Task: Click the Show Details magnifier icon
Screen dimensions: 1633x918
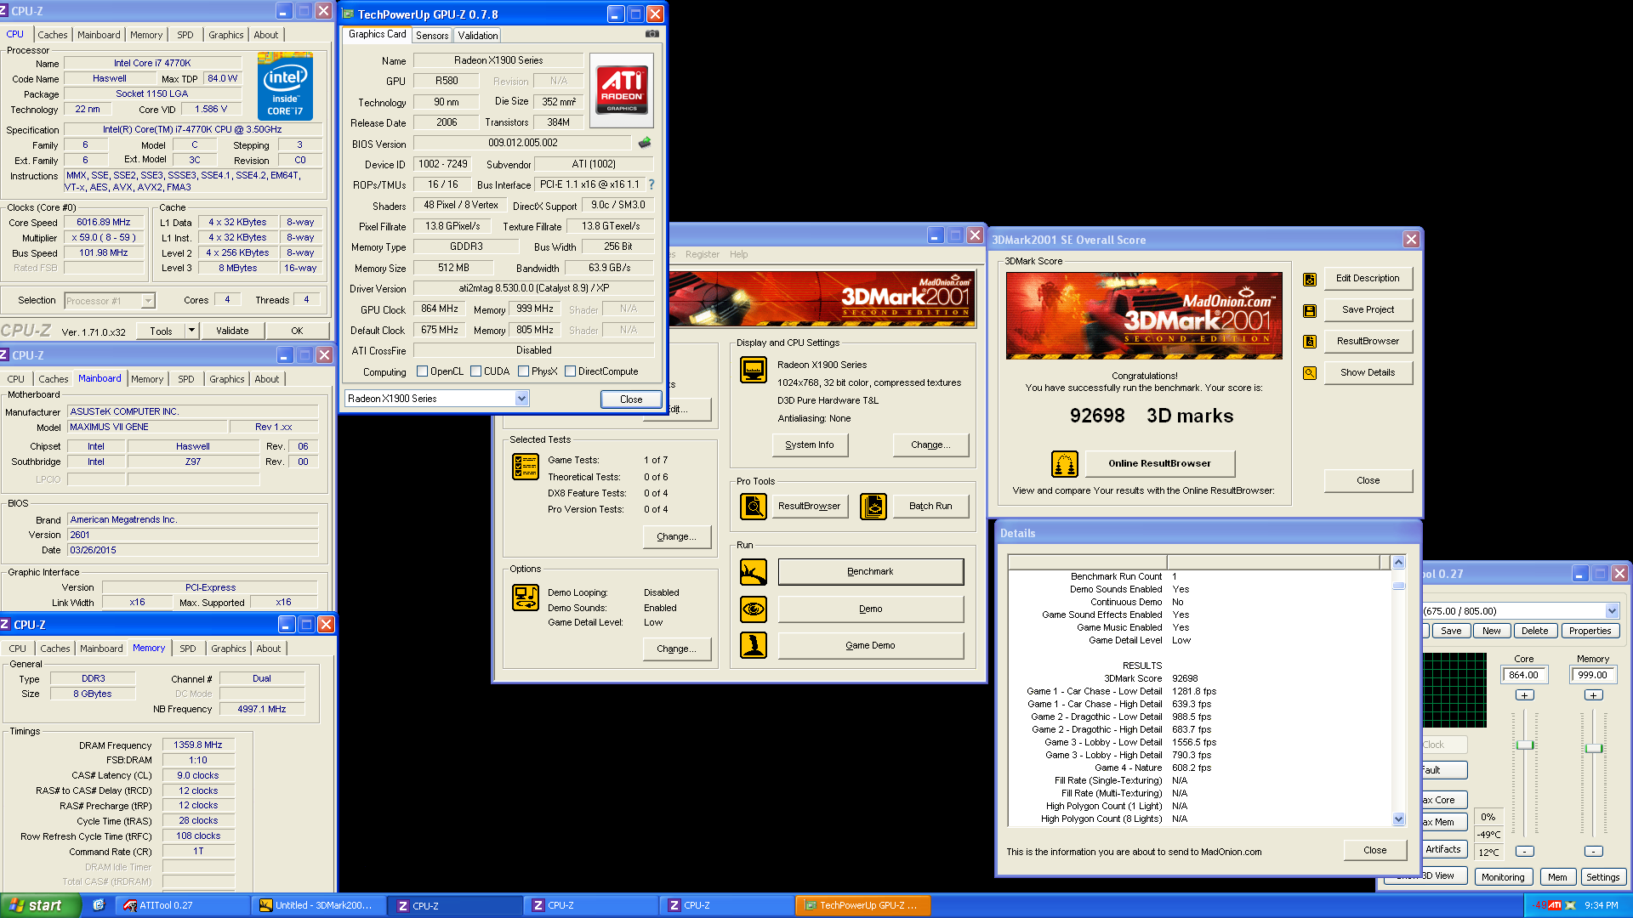Action: pyautogui.click(x=1310, y=373)
